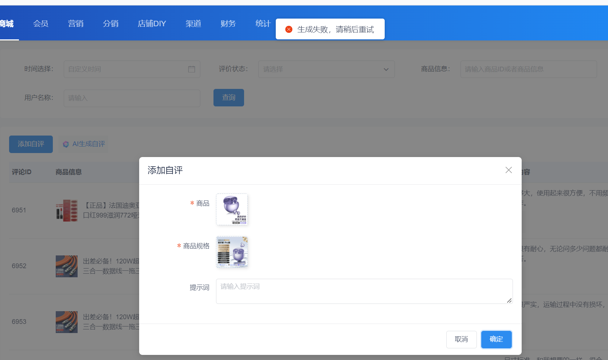Switch to the 统计 tab

click(263, 24)
